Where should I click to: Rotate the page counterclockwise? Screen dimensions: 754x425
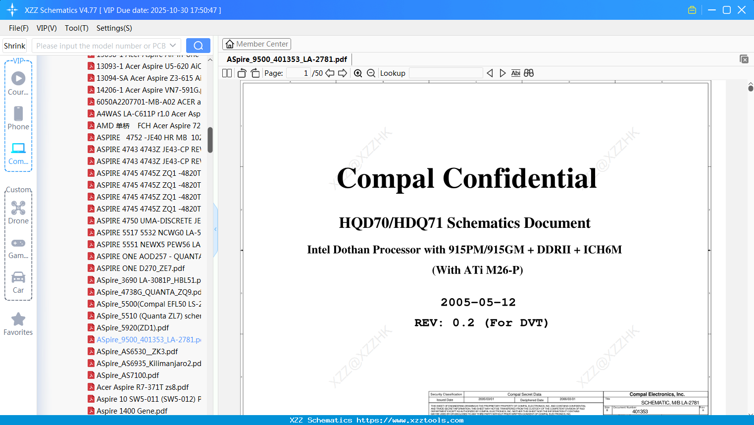[242, 73]
